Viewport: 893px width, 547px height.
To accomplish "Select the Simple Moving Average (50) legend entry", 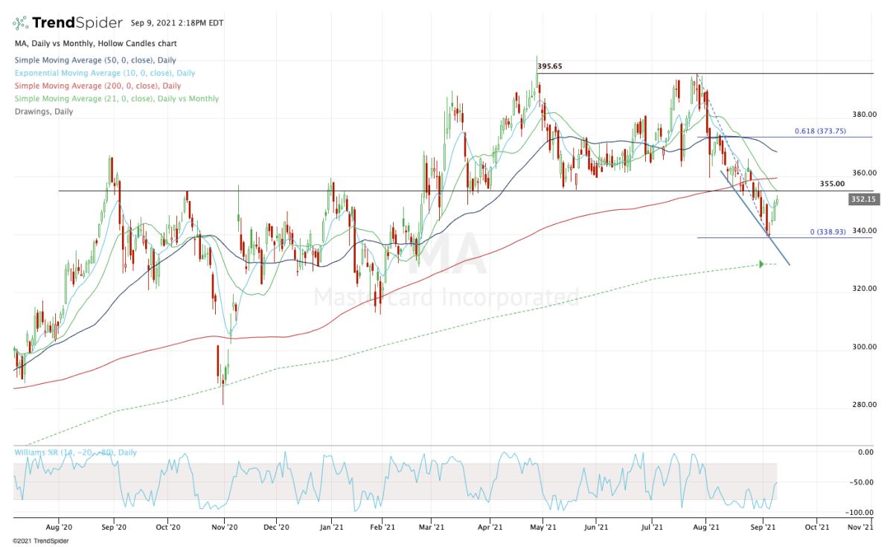I will [94, 60].
